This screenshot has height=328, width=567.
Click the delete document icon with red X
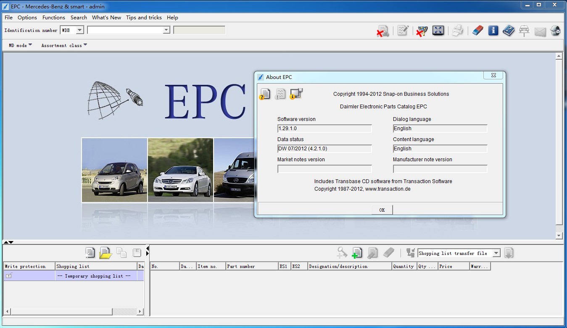click(x=382, y=31)
